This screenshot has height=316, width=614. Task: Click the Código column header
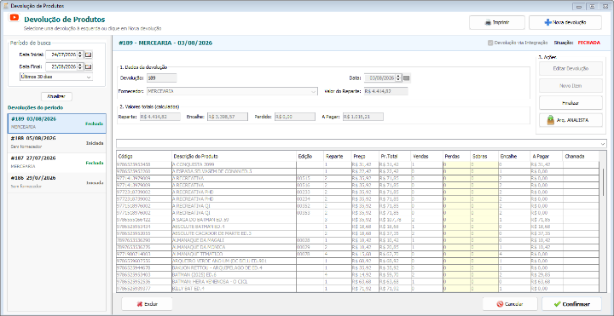pos(144,156)
